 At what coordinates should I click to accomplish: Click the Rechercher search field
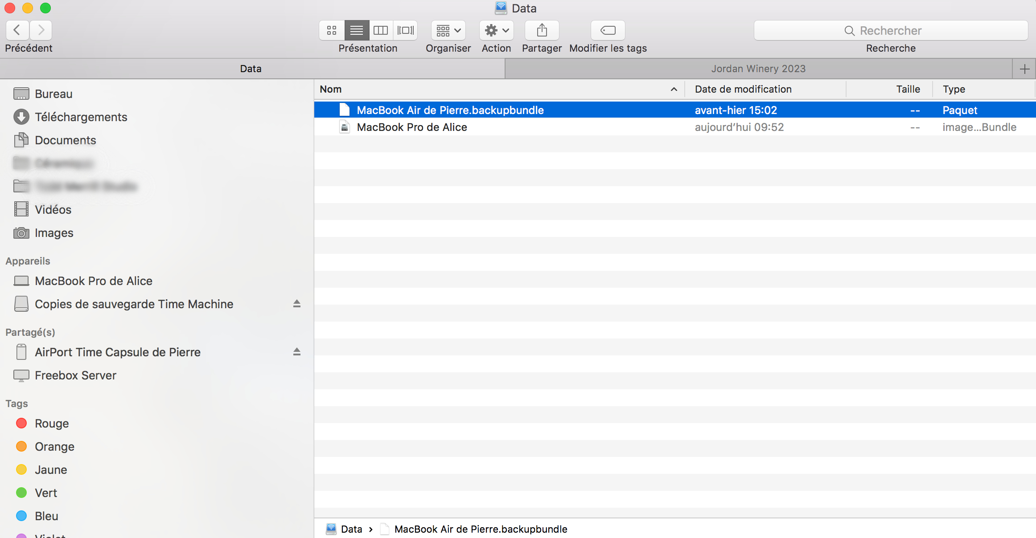point(890,30)
